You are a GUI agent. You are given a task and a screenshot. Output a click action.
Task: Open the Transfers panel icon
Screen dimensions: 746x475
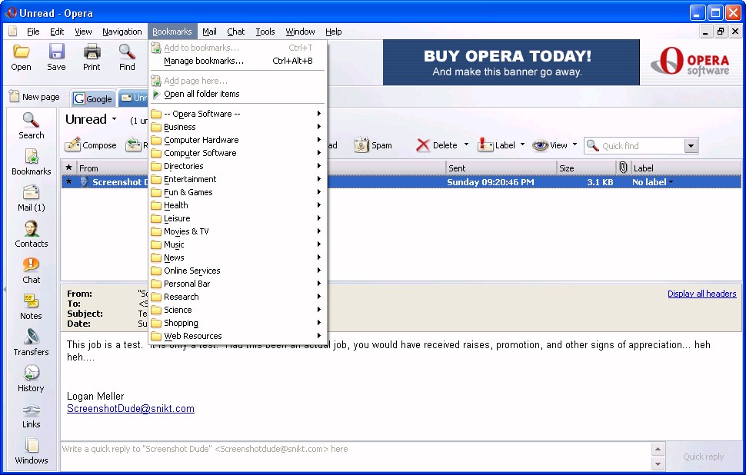tap(31, 337)
